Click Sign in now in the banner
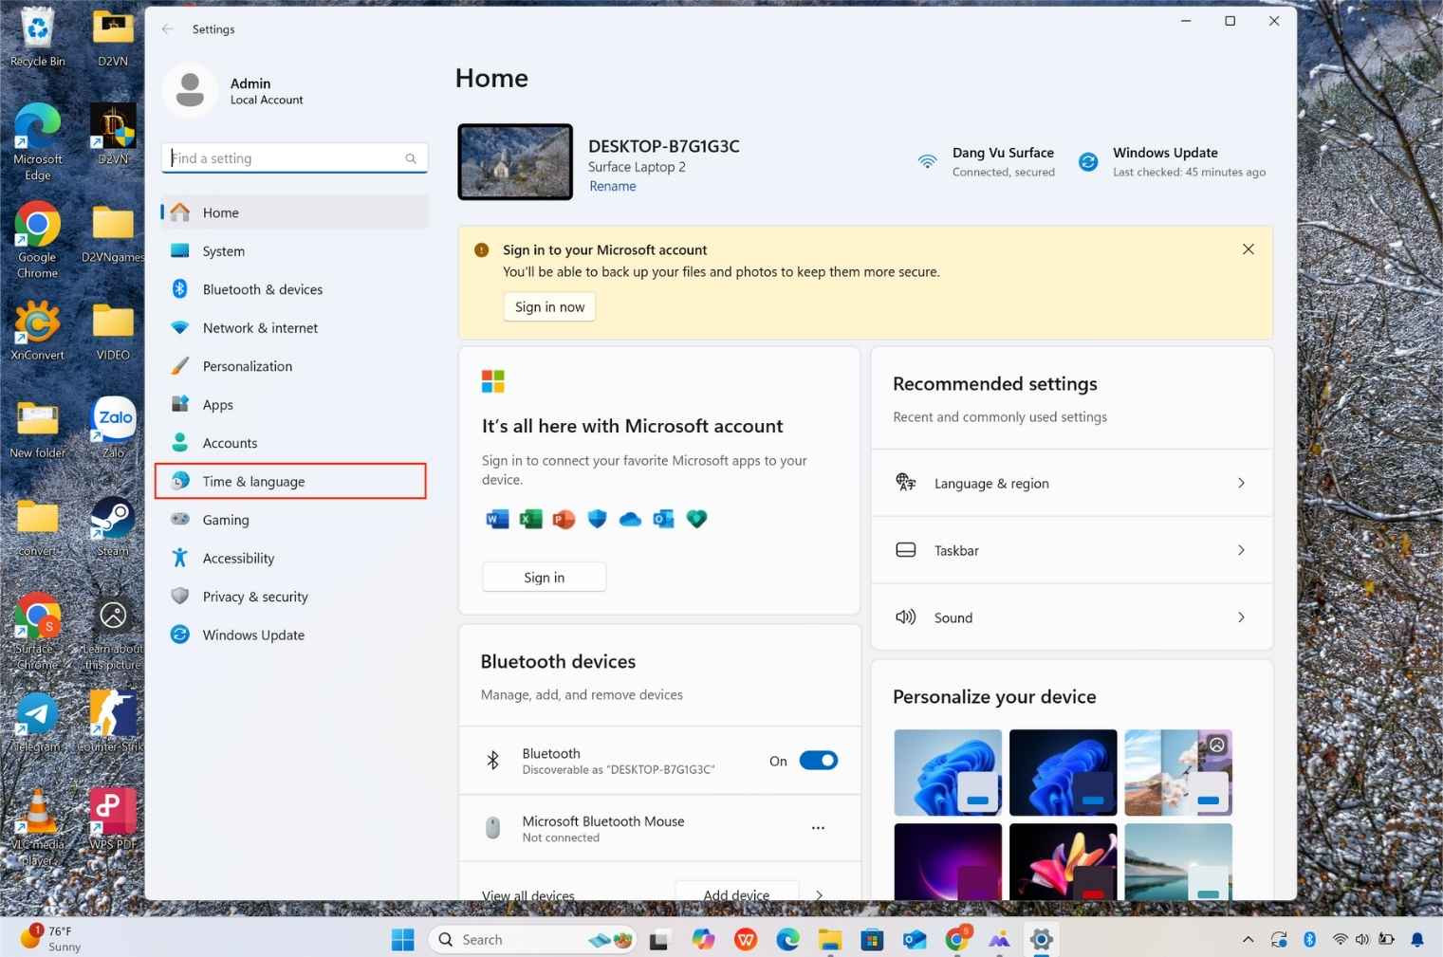Screen dimensions: 1443x957 (548, 306)
